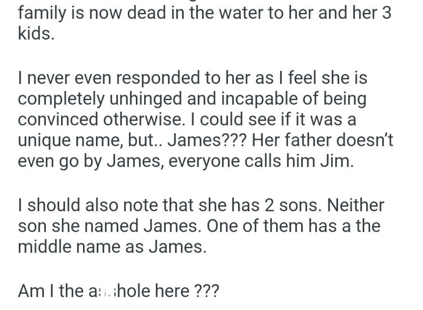Click the word "kids." at the top

[36, 35]
